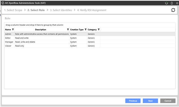Click the chevron after Select Role
Screen dimensions: 179x107
47,10
